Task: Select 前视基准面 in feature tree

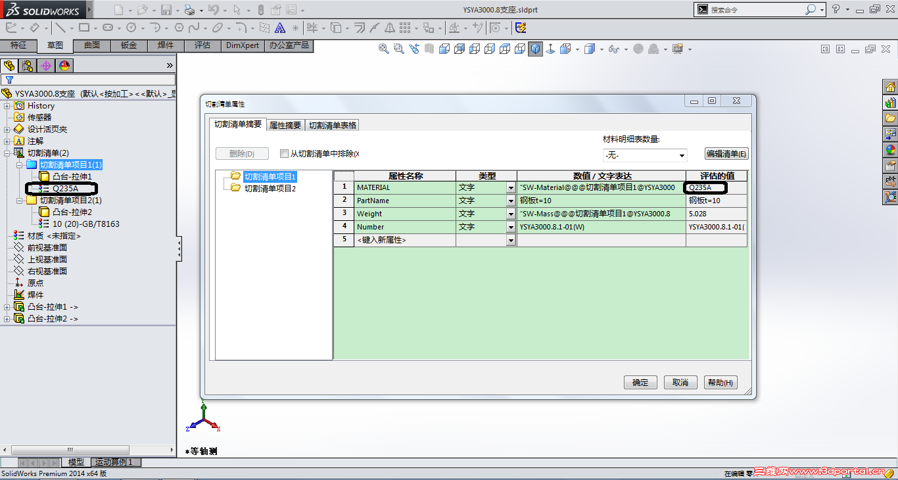Action: (47, 248)
